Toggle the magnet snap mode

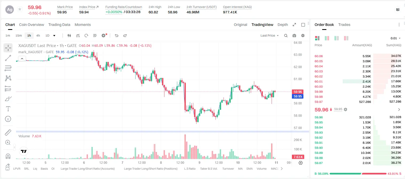(x=8, y=156)
